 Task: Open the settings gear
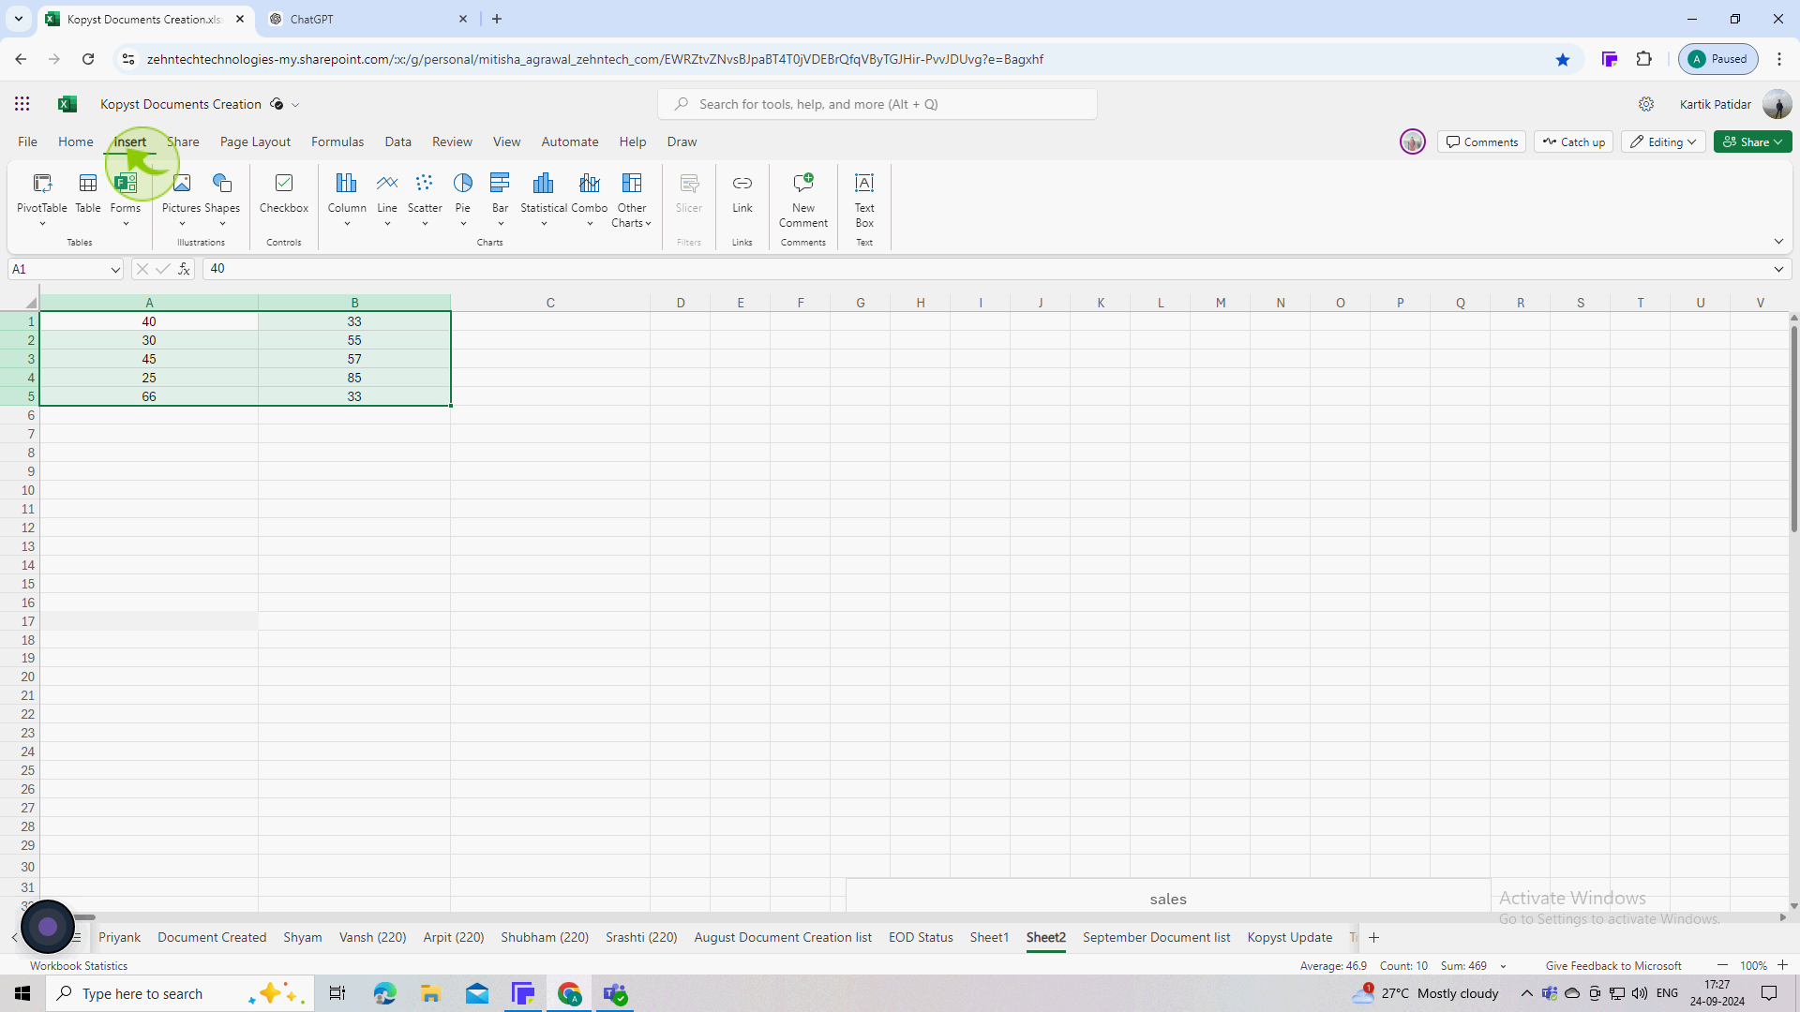pyautogui.click(x=1646, y=104)
